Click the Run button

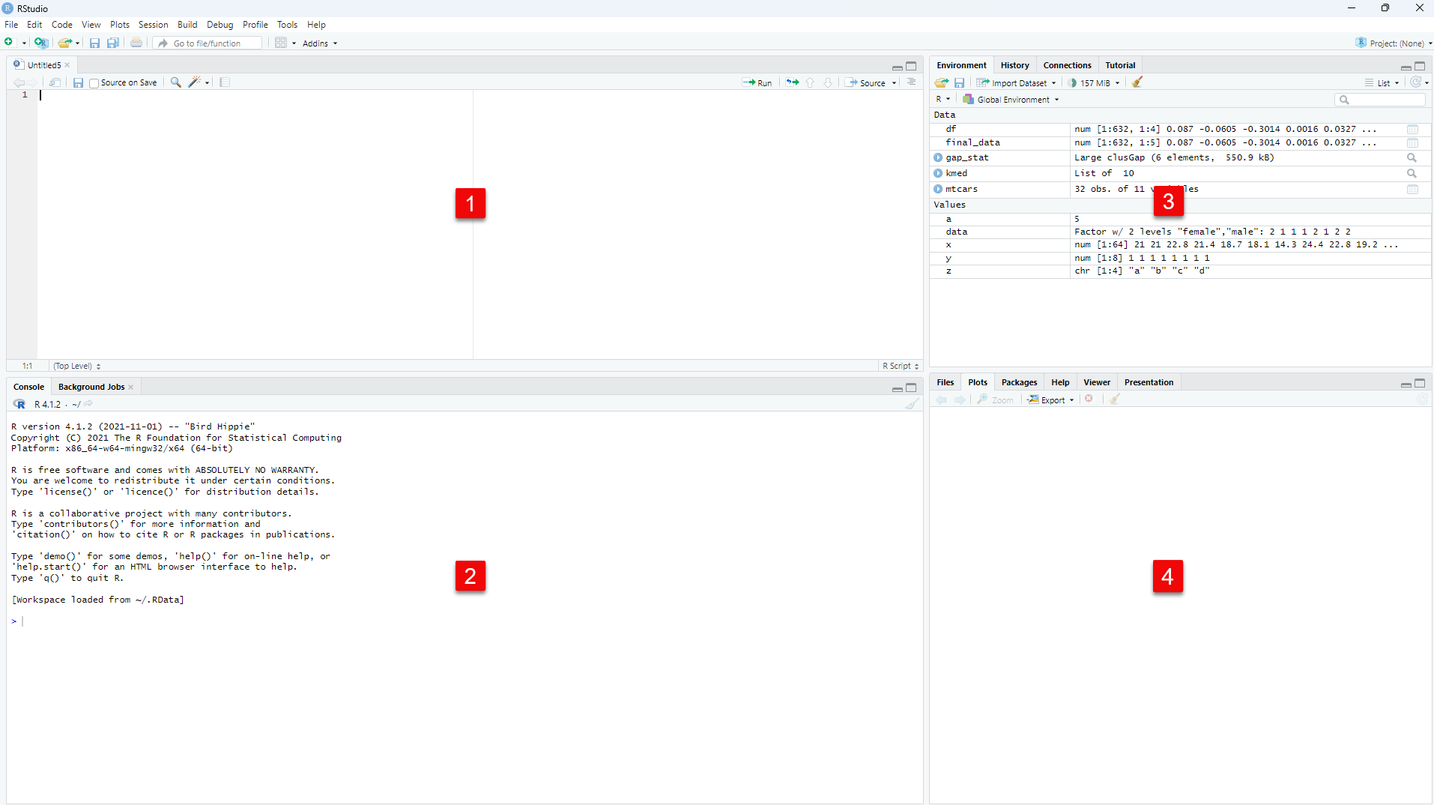757,83
